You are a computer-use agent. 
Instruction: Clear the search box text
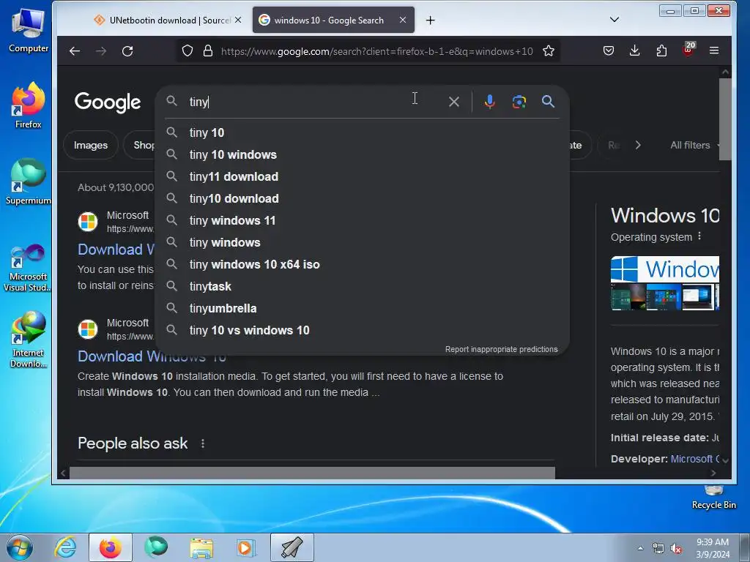tap(454, 101)
